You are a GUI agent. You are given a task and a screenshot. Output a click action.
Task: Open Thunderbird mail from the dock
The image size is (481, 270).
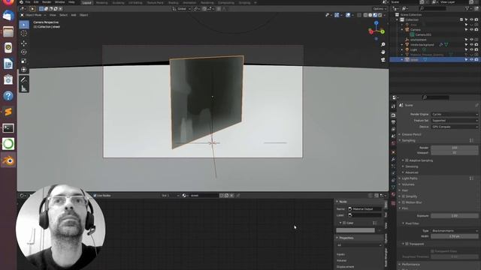coord(8,15)
